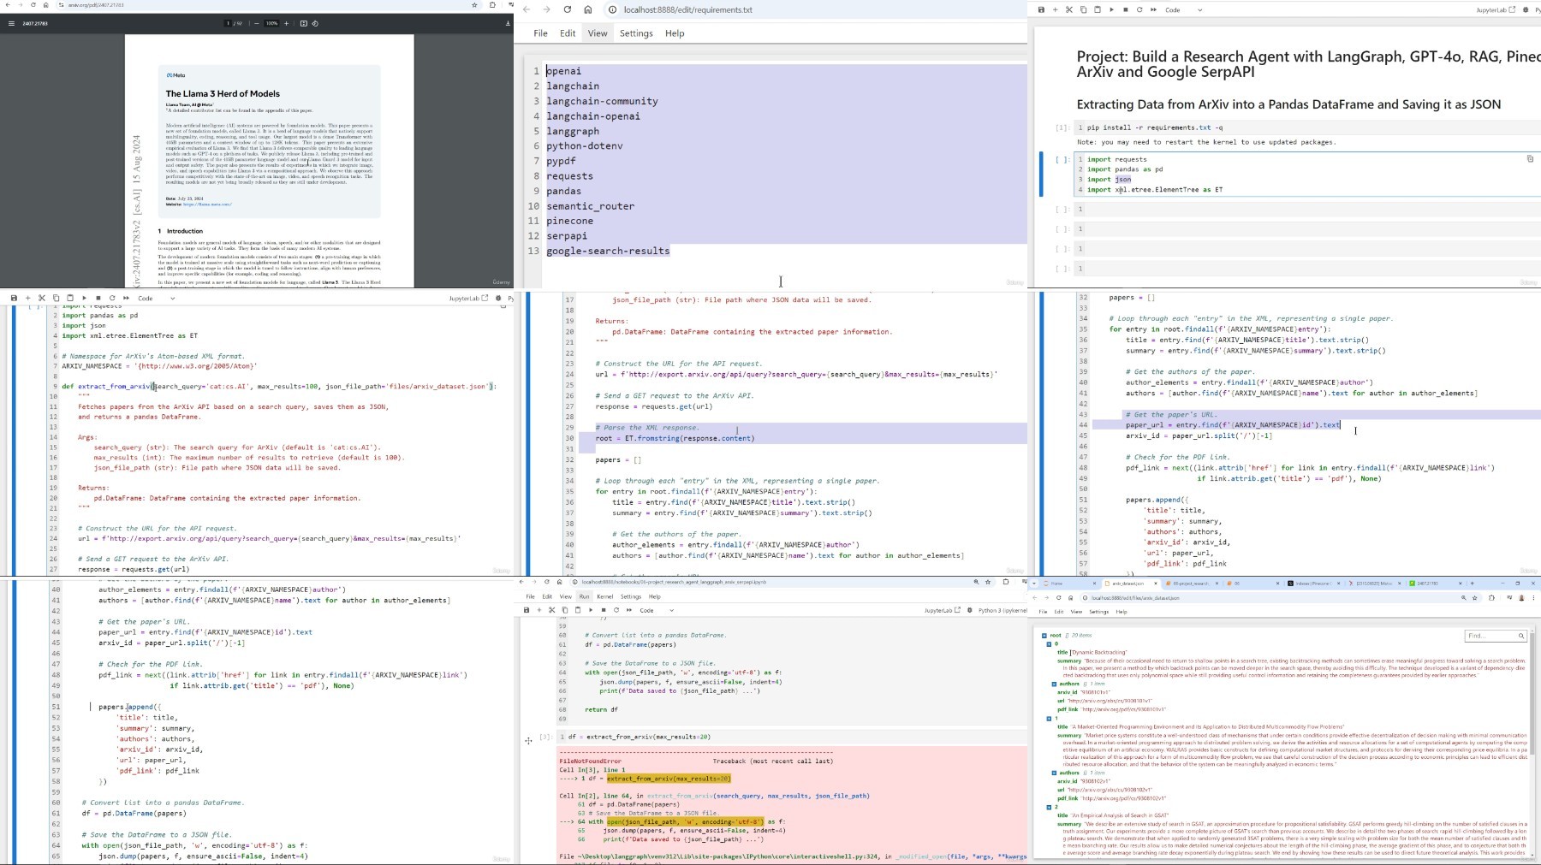
Task: Open the Code cell-type dropdown in the FileNotFoundError notebook
Action: point(657,610)
